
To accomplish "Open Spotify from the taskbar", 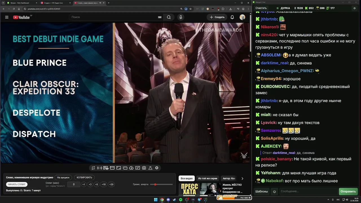I will click(181, 200).
